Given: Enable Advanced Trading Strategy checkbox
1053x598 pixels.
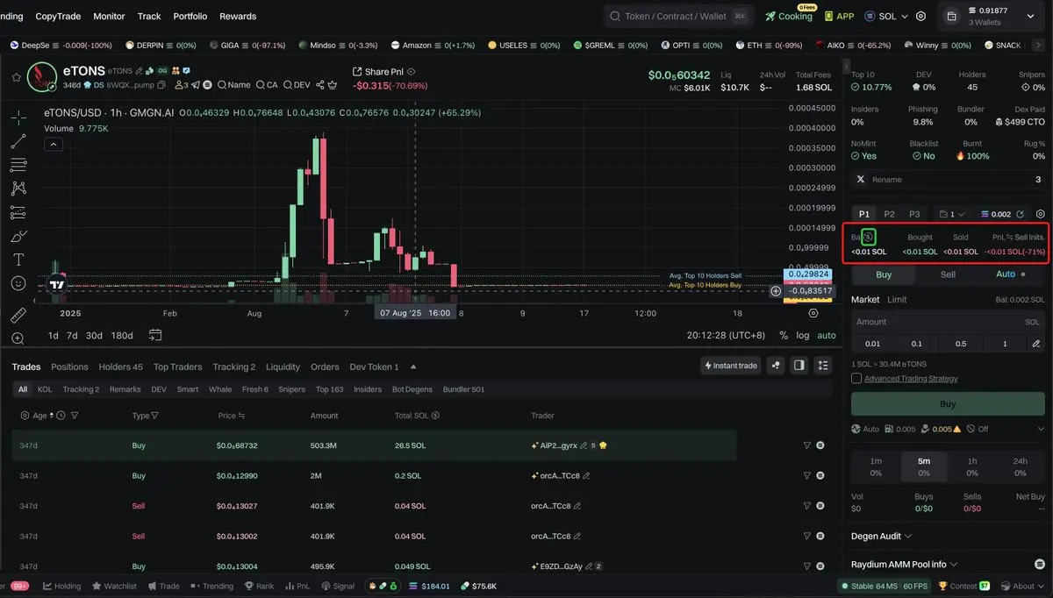Looking at the screenshot, I should pyautogui.click(x=856, y=379).
